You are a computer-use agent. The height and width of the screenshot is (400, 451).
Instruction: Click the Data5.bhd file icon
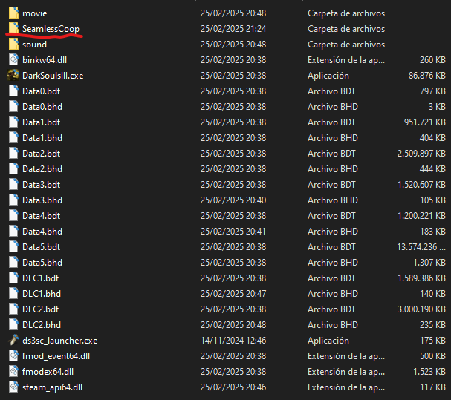[x=13, y=263]
